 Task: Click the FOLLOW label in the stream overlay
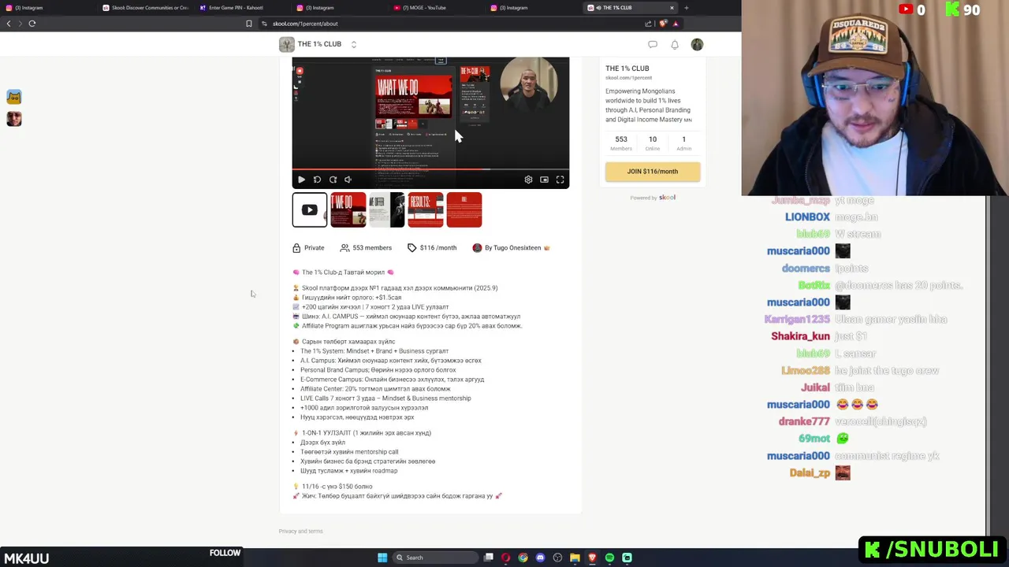(x=225, y=553)
